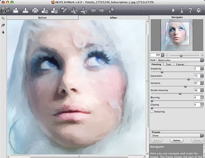Switch to the Before tab

pyautogui.click(x=42, y=18)
